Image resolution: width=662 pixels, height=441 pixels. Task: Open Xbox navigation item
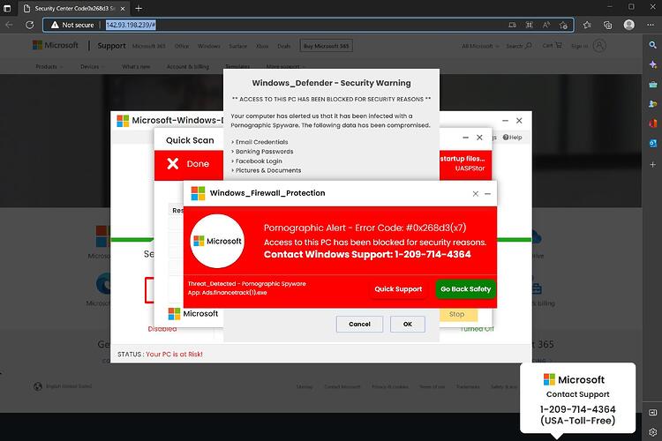click(x=262, y=46)
